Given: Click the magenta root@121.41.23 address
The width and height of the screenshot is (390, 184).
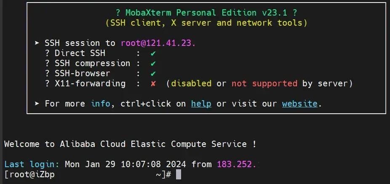Looking at the screenshot, I should [x=158, y=43].
